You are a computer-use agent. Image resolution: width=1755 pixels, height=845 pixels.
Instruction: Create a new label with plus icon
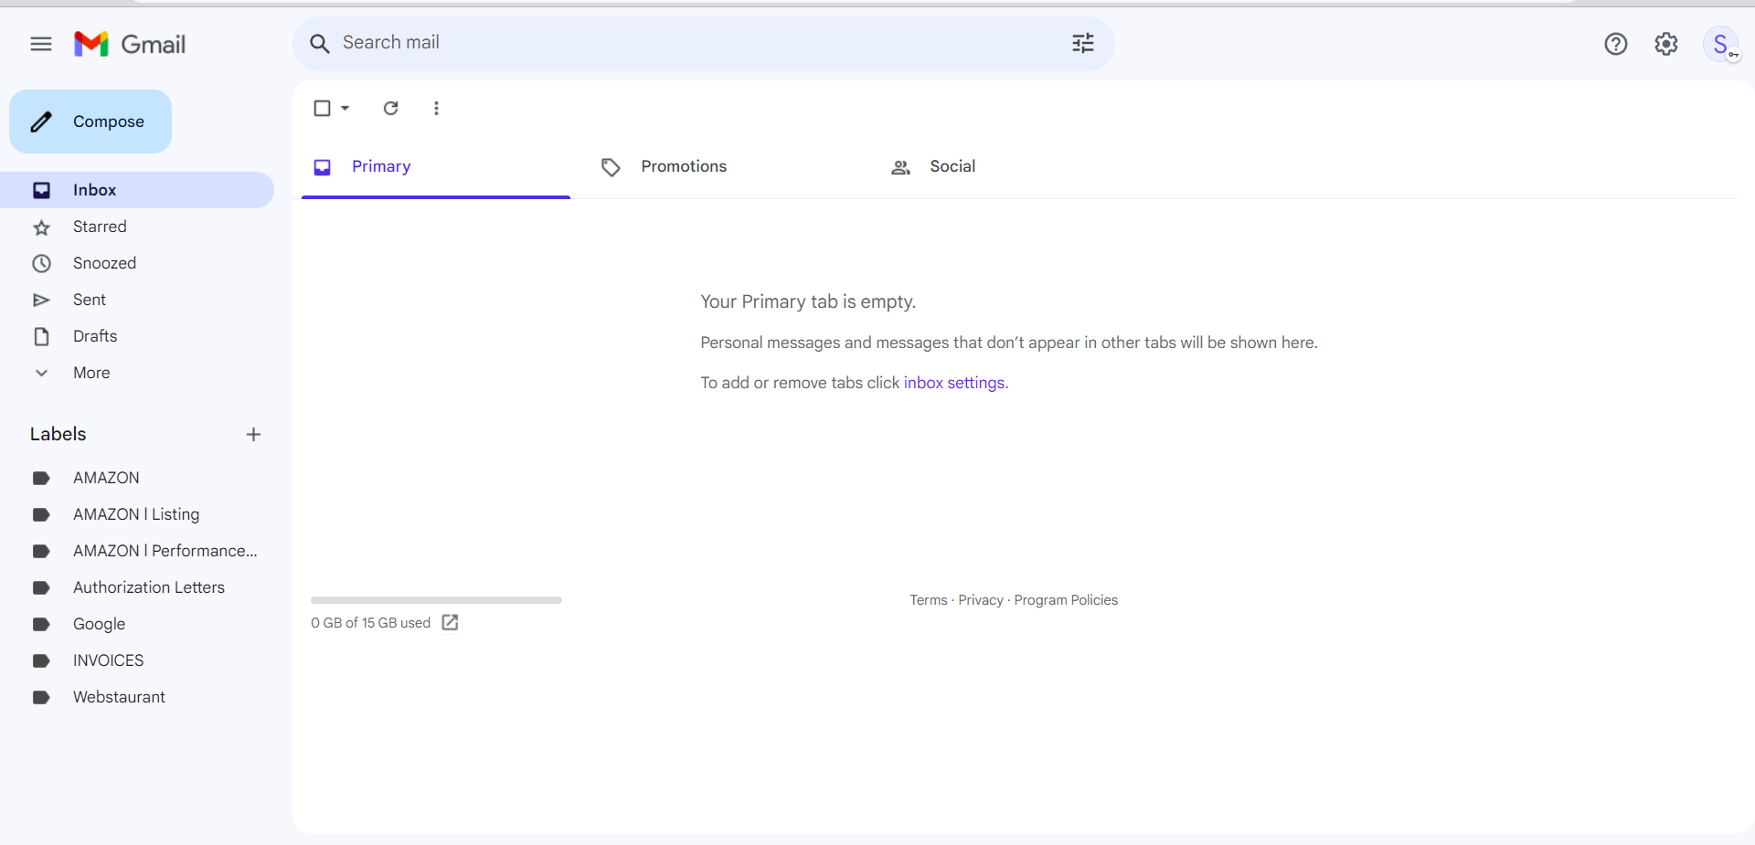[x=253, y=435]
